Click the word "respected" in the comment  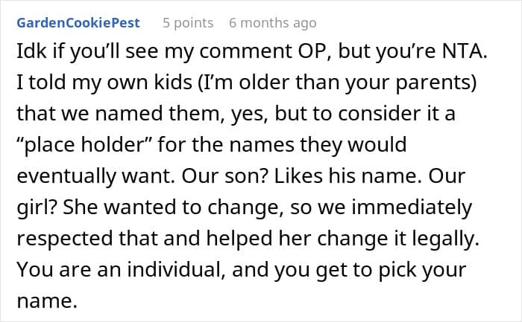tap(65, 239)
